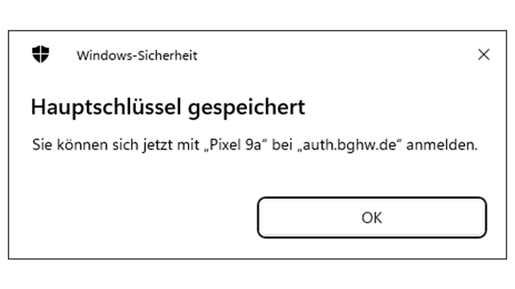Click the word Hauptschlüssel in the heading
Viewport: 515px width, 289px height.
click(x=106, y=107)
